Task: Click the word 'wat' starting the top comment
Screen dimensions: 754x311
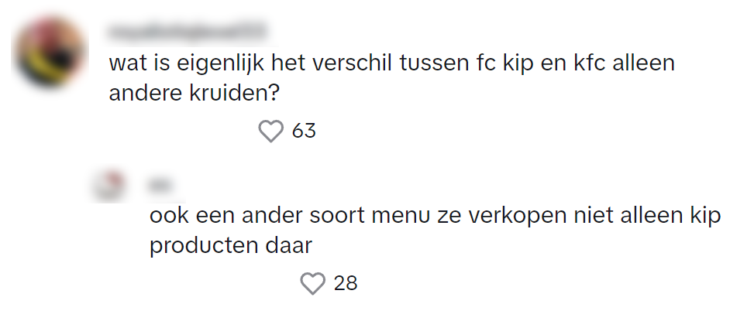Action: click(x=126, y=63)
